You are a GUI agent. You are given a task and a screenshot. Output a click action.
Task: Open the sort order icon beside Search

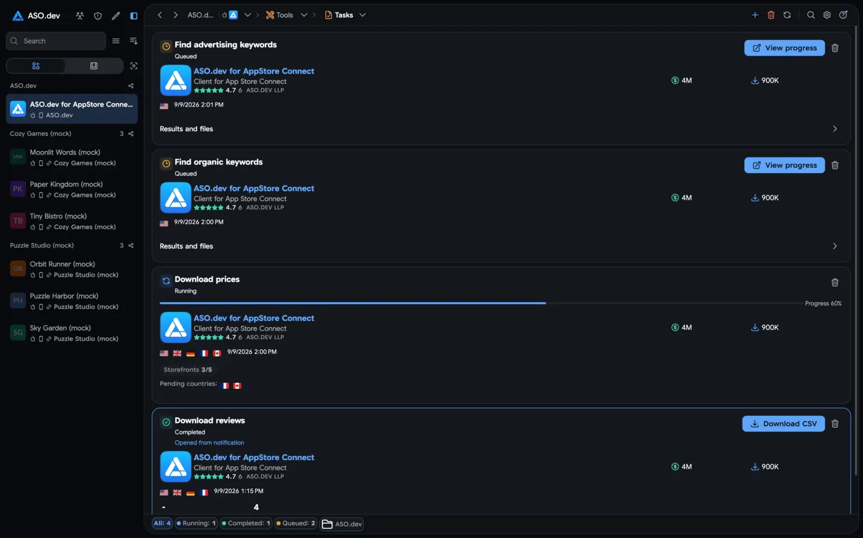click(x=134, y=41)
